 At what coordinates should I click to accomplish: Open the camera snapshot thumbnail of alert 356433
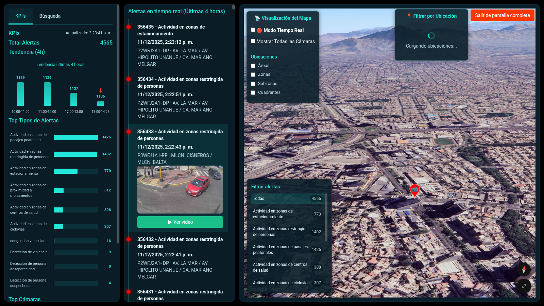pyautogui.click(x=180, y=189)
